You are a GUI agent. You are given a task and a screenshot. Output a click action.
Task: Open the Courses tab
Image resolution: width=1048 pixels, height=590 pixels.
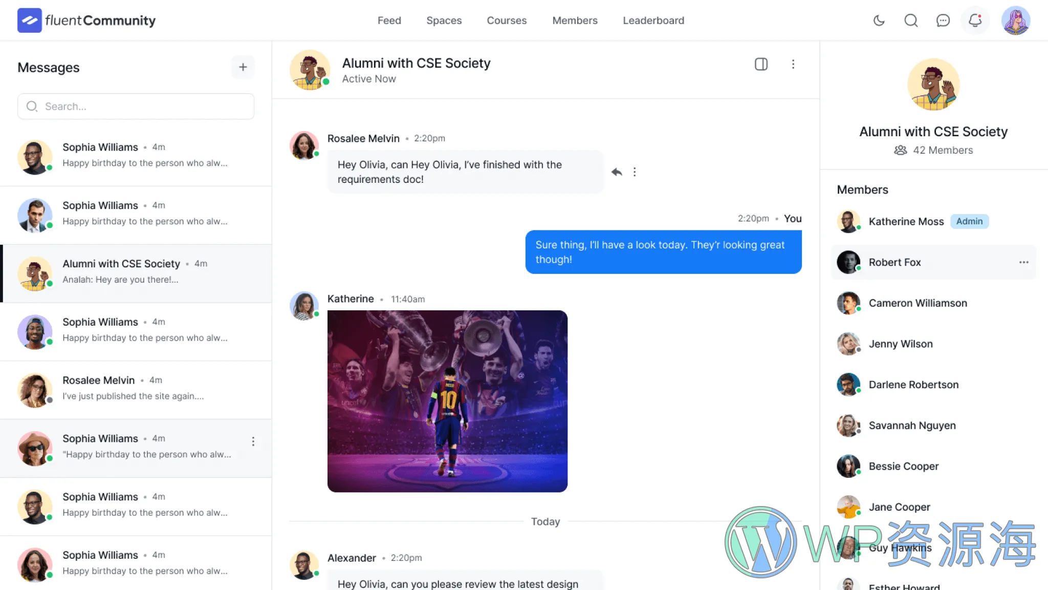click(507, 20)
